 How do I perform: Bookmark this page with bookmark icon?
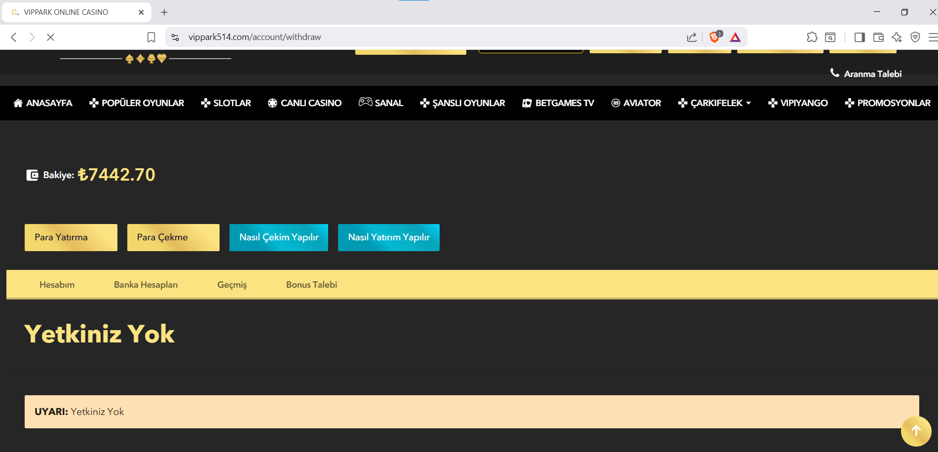click(151, 38)
